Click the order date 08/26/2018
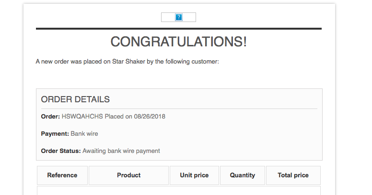The height and width of the screenshot is (195, 372). 150,117
